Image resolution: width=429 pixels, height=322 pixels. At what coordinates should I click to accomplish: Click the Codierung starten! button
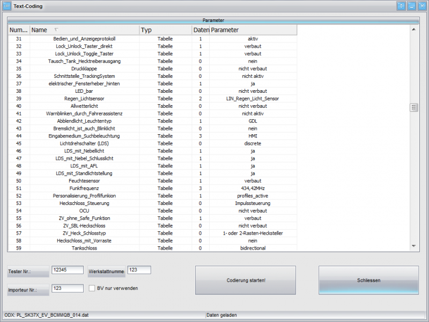tap(246, 280)
